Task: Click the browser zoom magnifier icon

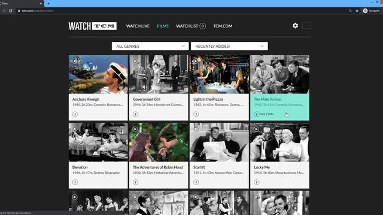Action: point(350,11)
